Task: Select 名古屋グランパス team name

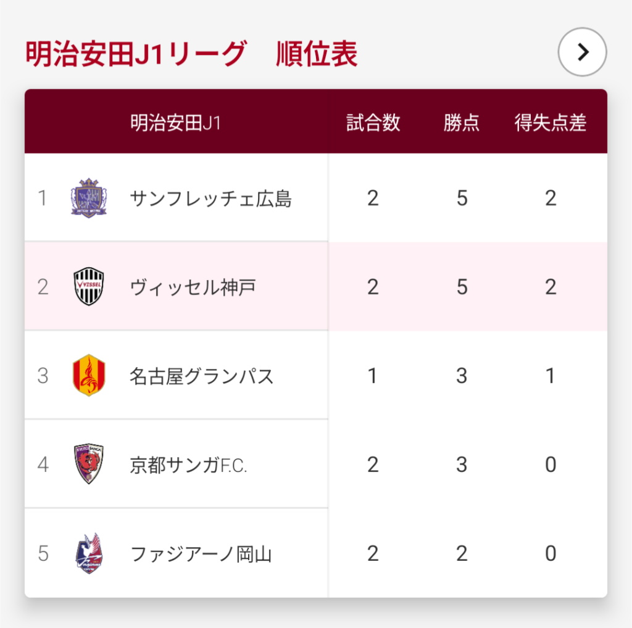Action: tap(202, 376)
